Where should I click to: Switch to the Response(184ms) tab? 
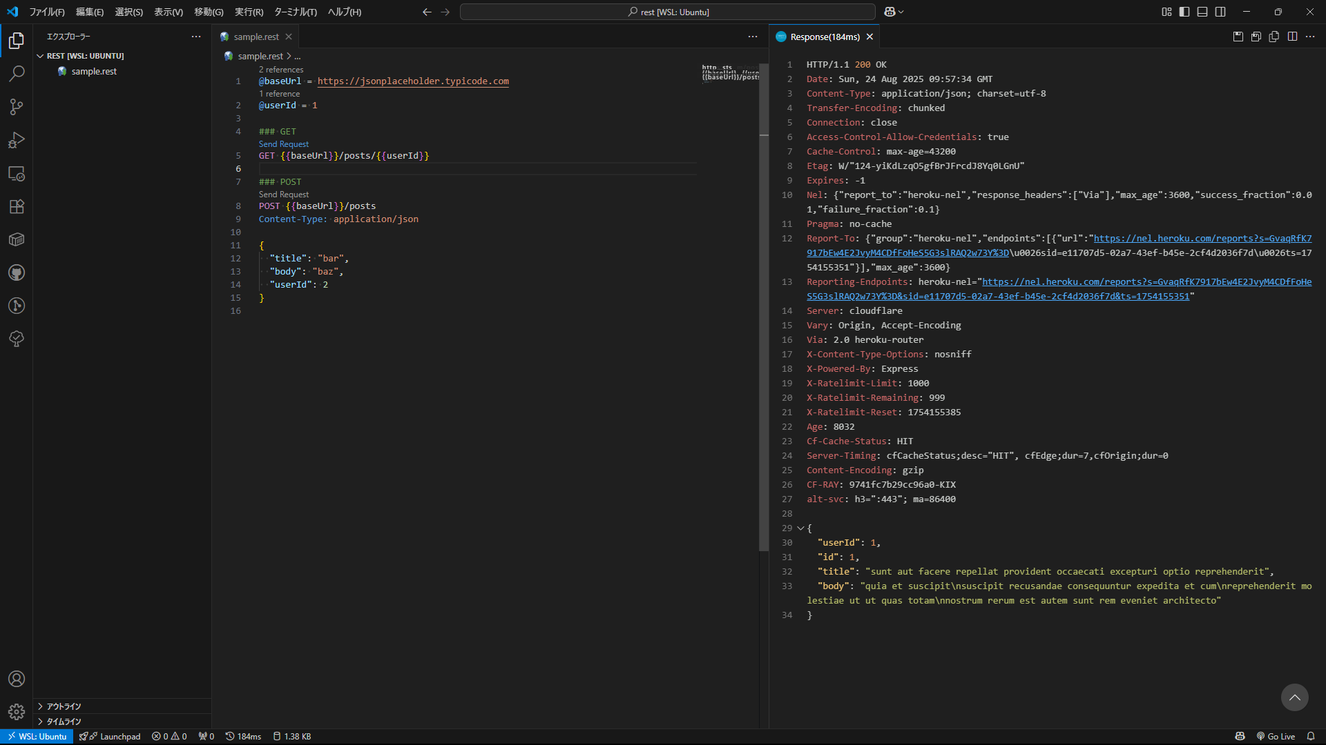coord(825,37)
